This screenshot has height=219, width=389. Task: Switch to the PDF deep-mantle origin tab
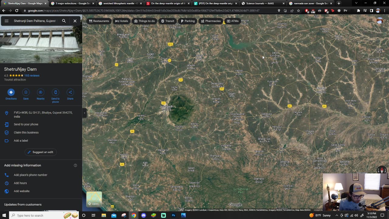click(x=215, y=3)
